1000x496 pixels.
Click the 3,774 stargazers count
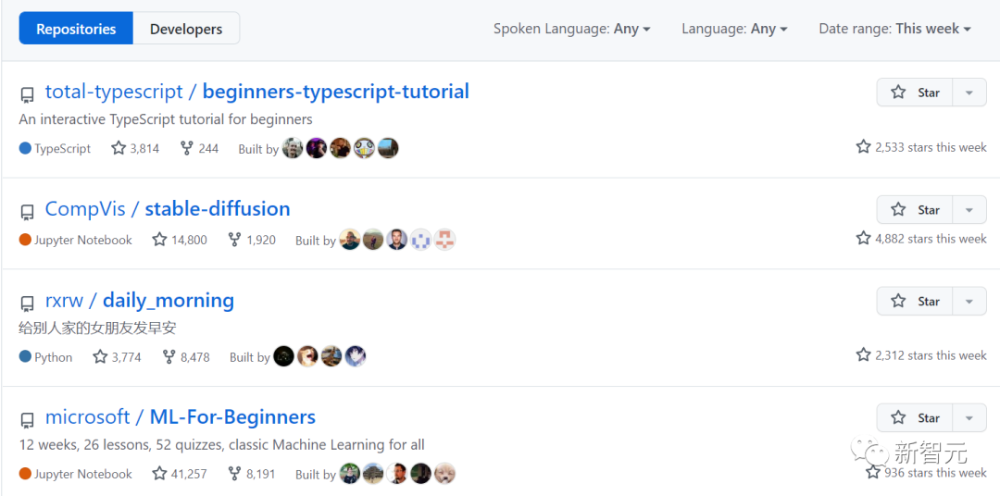click(118, 357)
